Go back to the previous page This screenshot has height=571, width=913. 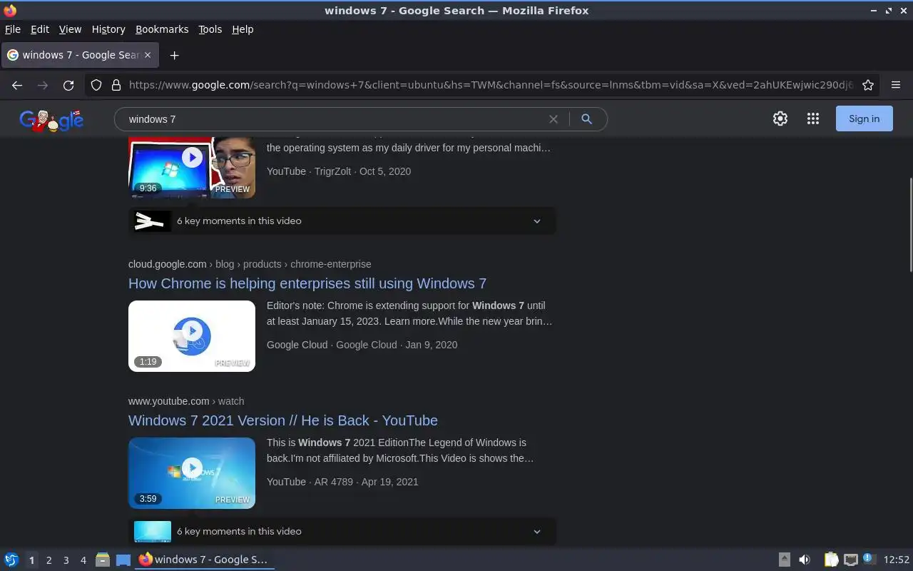17,85
